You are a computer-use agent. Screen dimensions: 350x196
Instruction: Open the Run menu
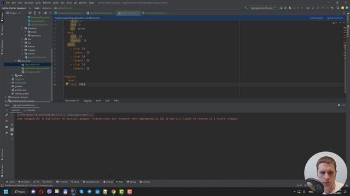coord(62,3)
